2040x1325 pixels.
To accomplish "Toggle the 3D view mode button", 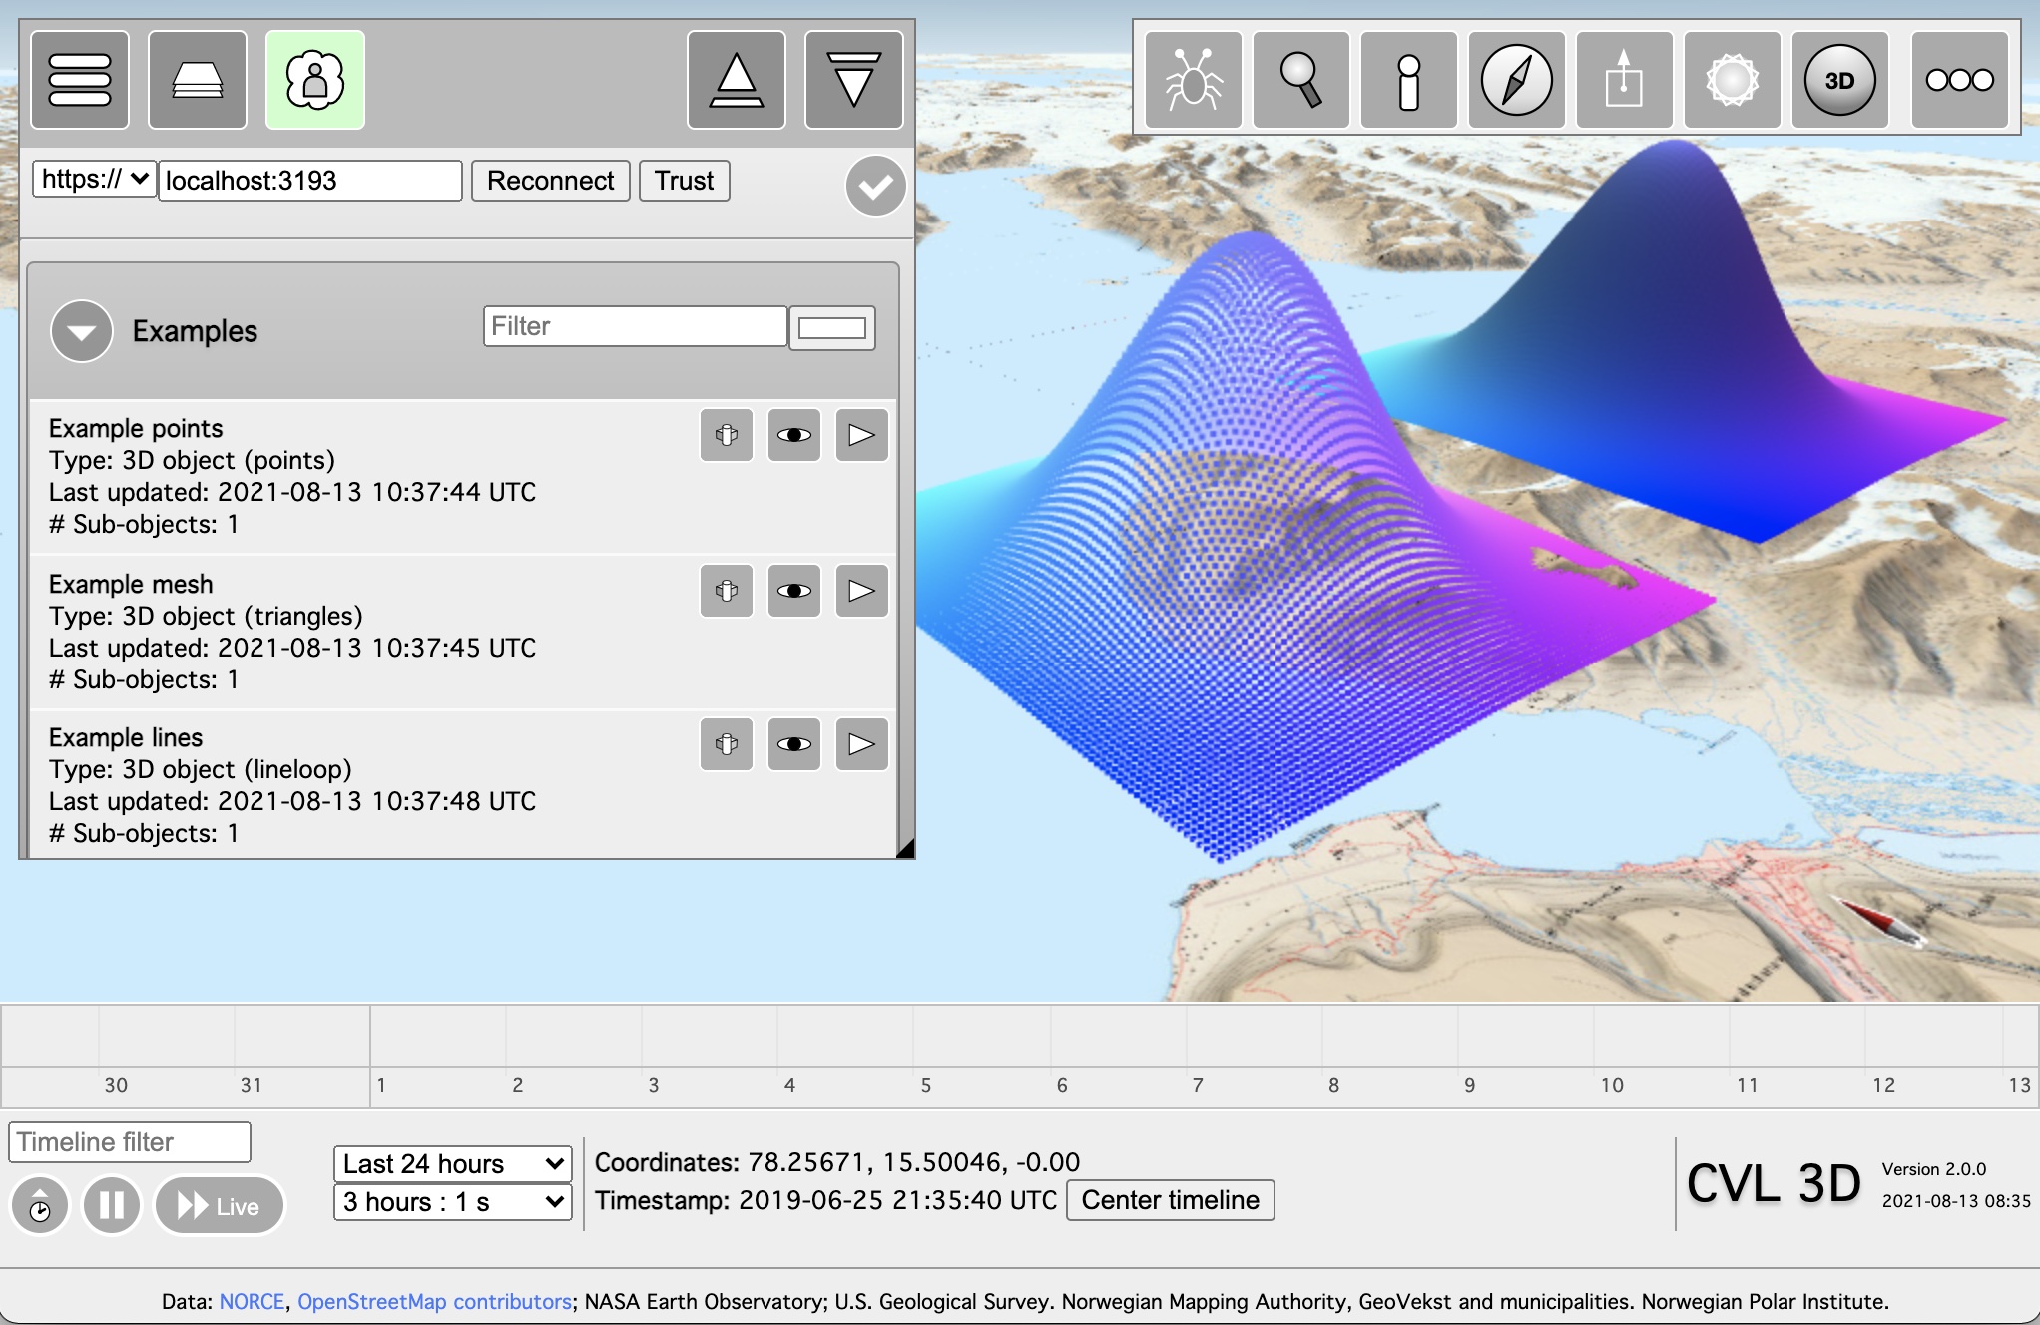I will (1839, 80).
